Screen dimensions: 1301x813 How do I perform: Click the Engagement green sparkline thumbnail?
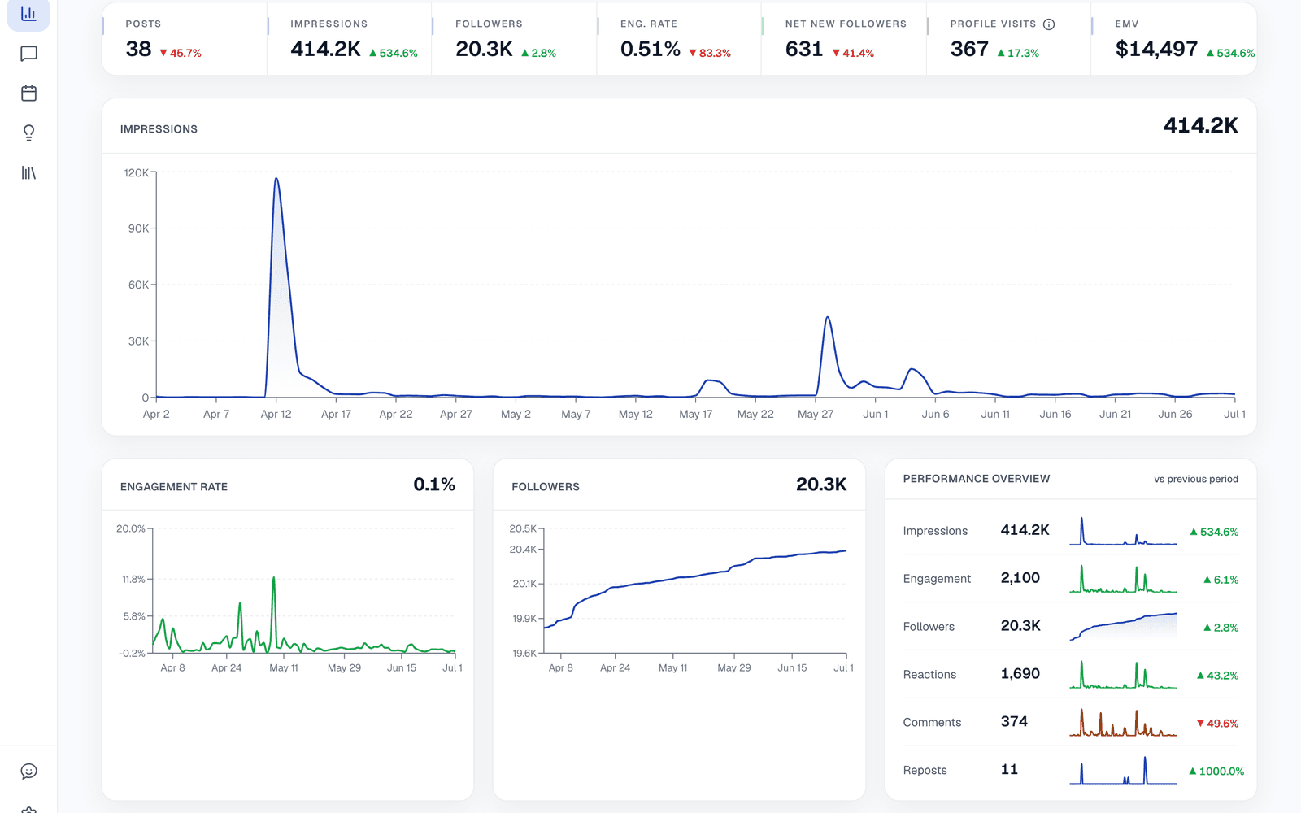click(x=1123, y=579)
